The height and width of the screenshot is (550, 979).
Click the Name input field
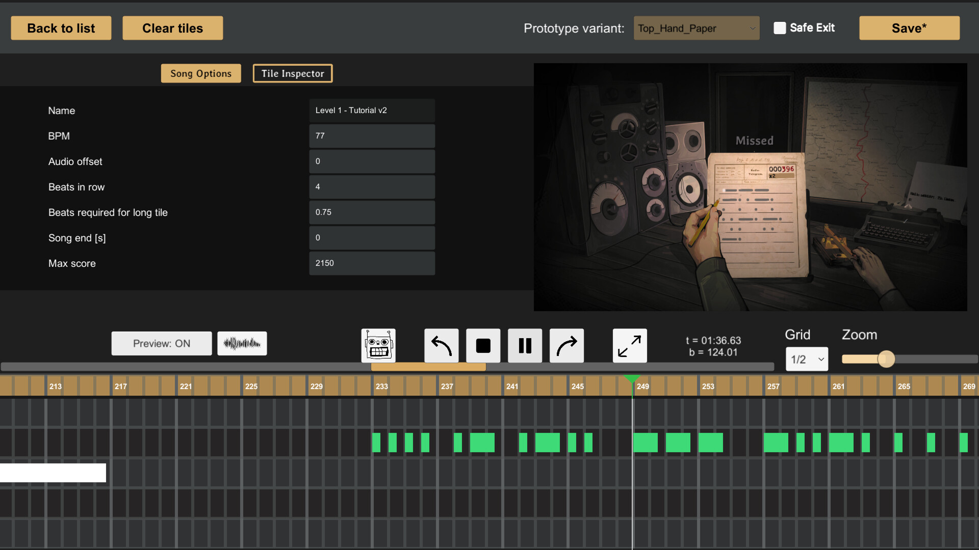(372, 111)
